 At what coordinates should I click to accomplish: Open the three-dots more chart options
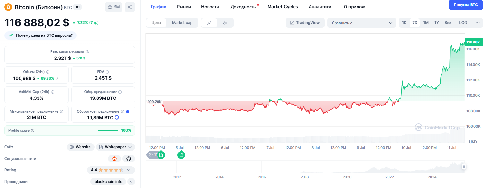pyautogui.click(x=478, y=23)
